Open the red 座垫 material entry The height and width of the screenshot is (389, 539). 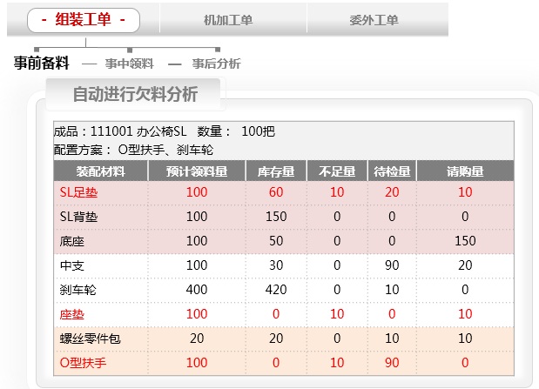[71, 314]
